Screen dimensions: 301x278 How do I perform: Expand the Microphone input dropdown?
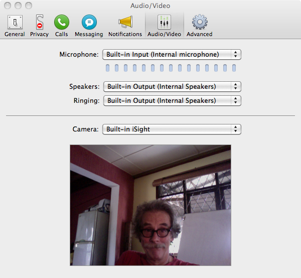172,54
